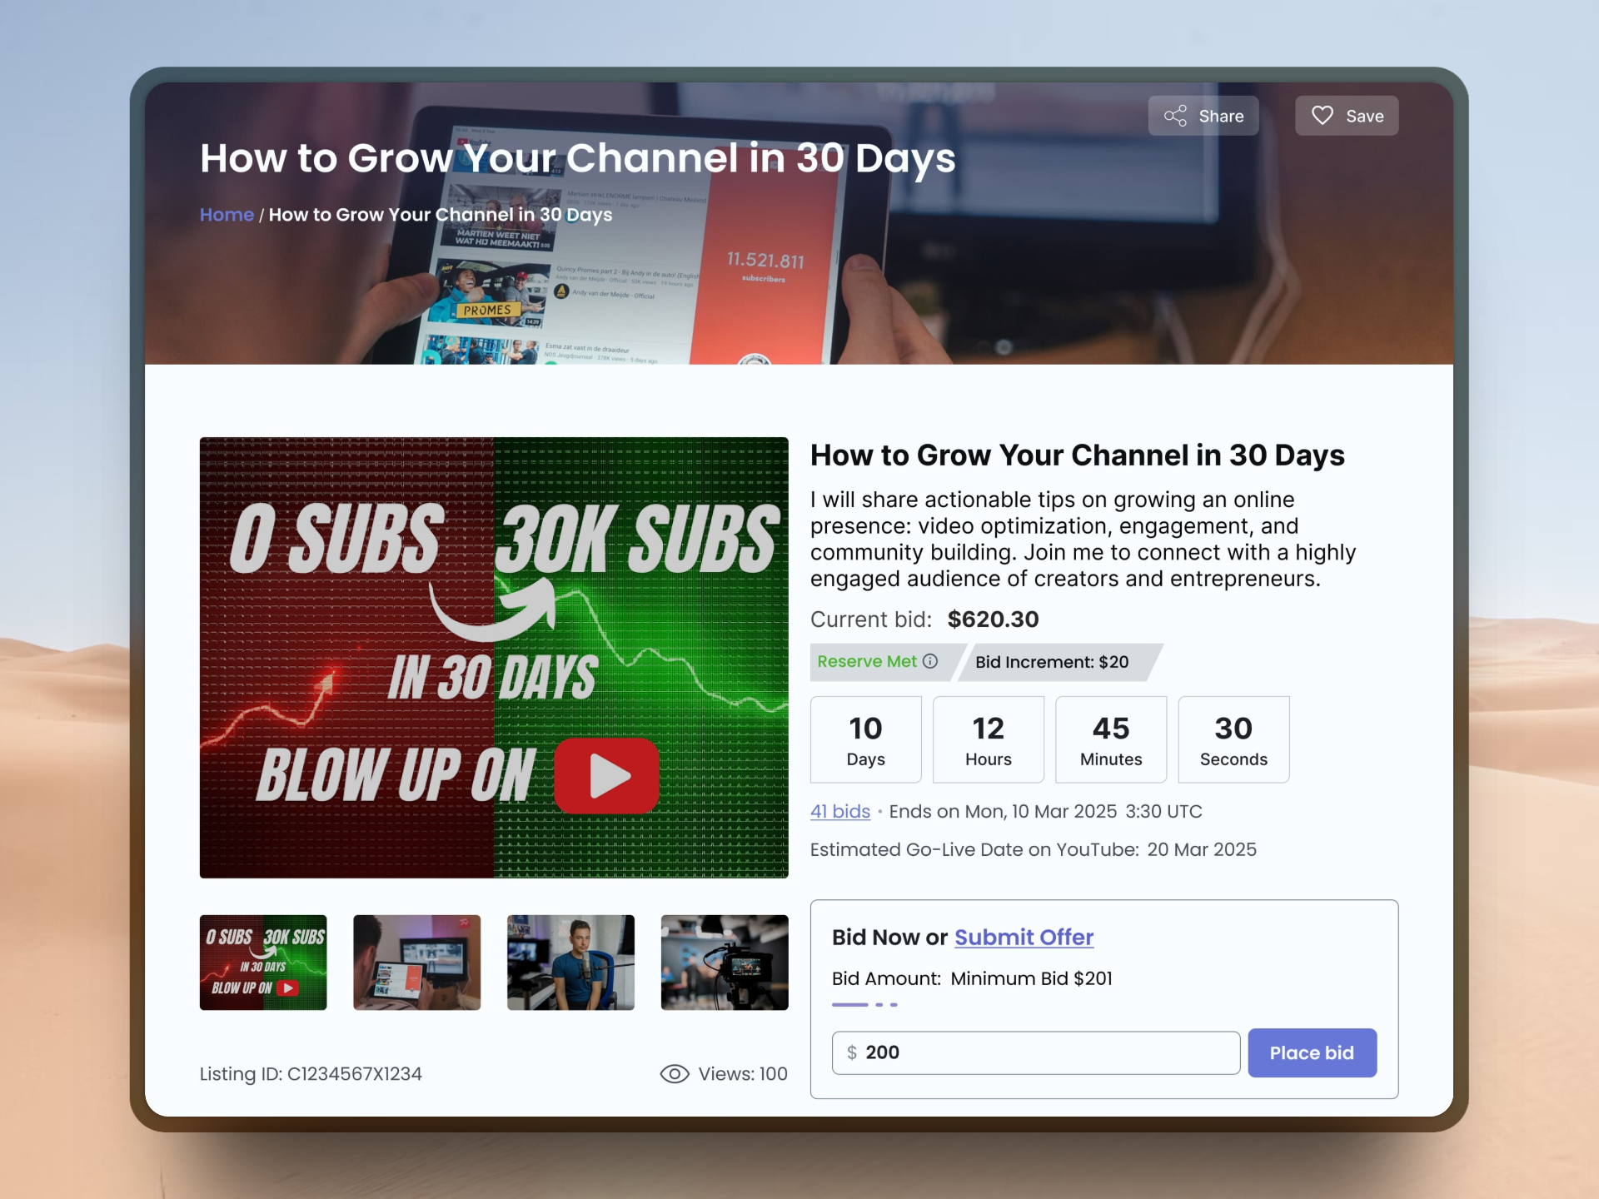1599x1199 pixels.
Task: Click the eye icon beside Views
Action: [x=675, y=1074]
